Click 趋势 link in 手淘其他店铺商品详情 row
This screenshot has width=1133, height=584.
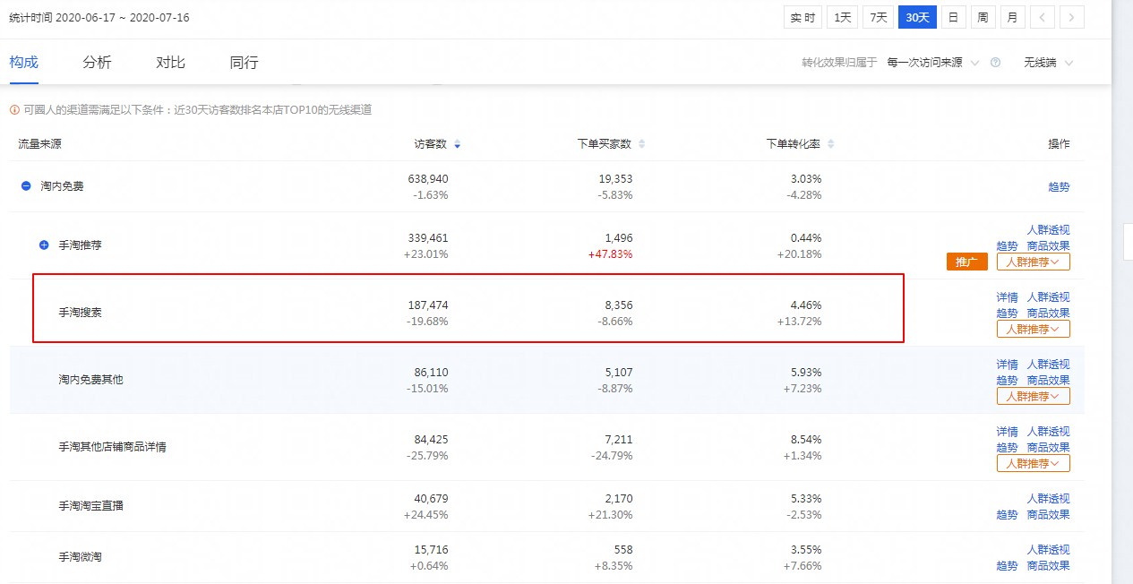1007,448
